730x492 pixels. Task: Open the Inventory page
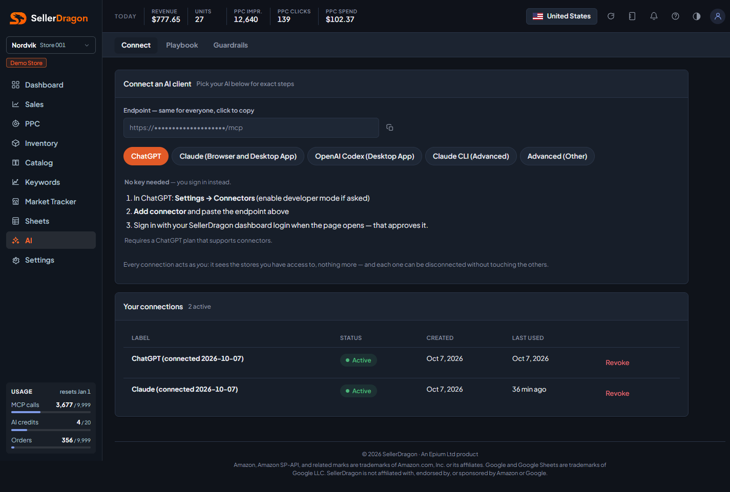click(x=51, y=143)
